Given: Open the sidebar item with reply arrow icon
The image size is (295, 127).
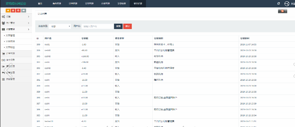Looking at the screenshot, I should (16, 73).
